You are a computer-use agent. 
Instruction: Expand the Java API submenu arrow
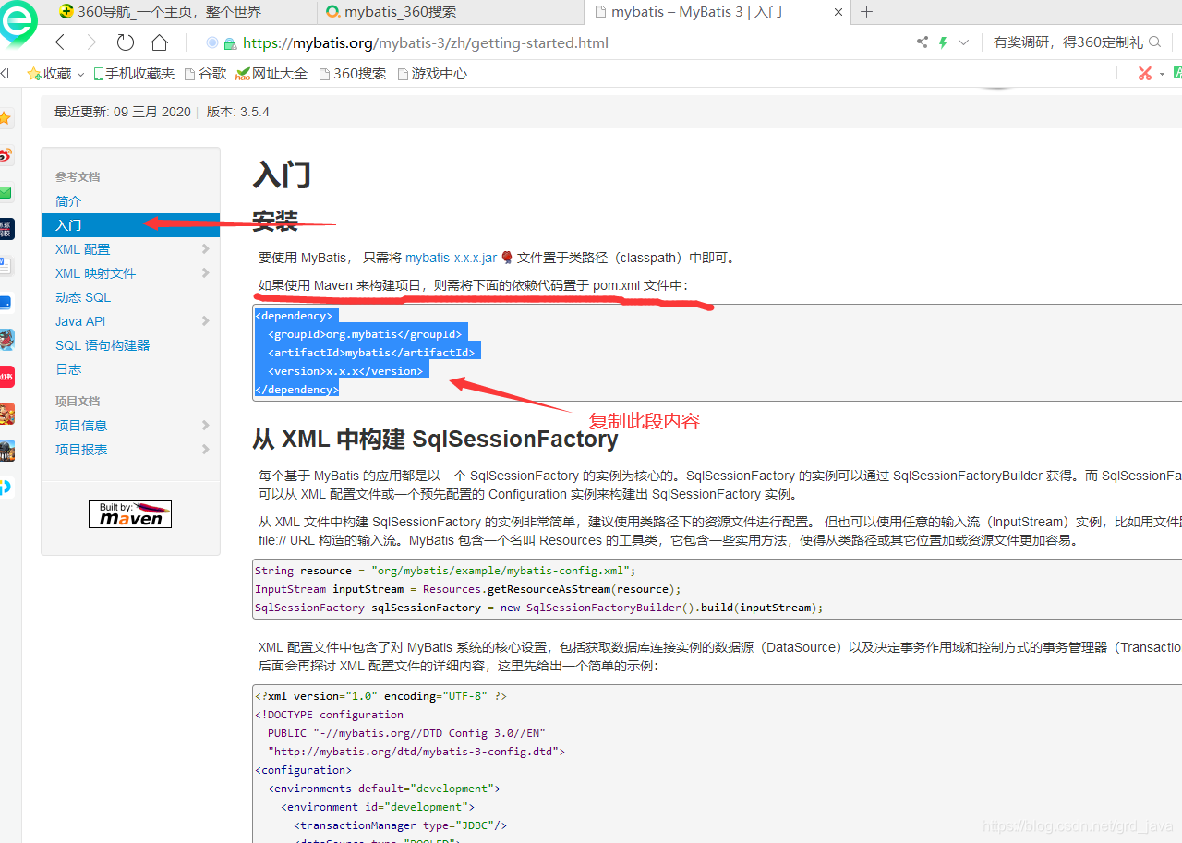tap(205, 321)
